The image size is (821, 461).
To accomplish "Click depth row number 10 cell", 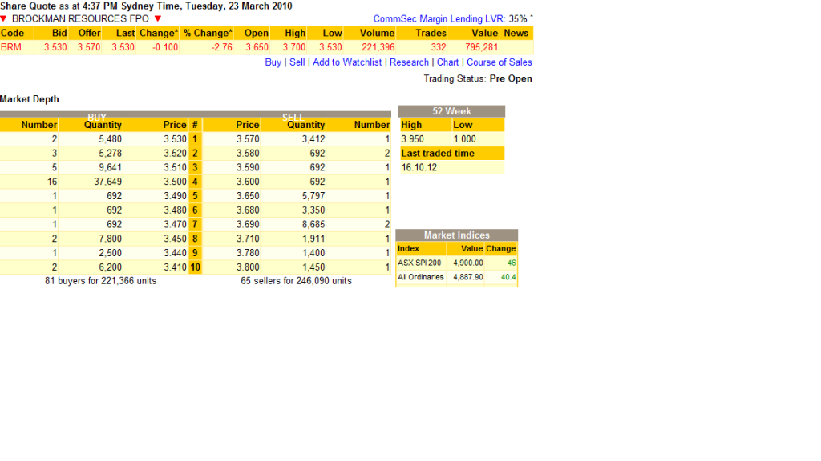I will pos(195,267).
